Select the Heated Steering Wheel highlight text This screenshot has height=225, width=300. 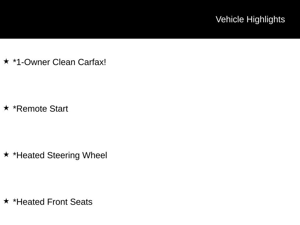point(60,155)
